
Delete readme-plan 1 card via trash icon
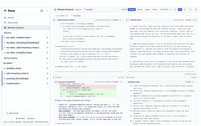pos(196,20)
